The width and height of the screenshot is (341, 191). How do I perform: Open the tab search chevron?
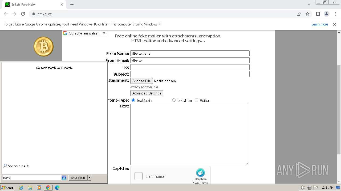click(x=309, y=5)
